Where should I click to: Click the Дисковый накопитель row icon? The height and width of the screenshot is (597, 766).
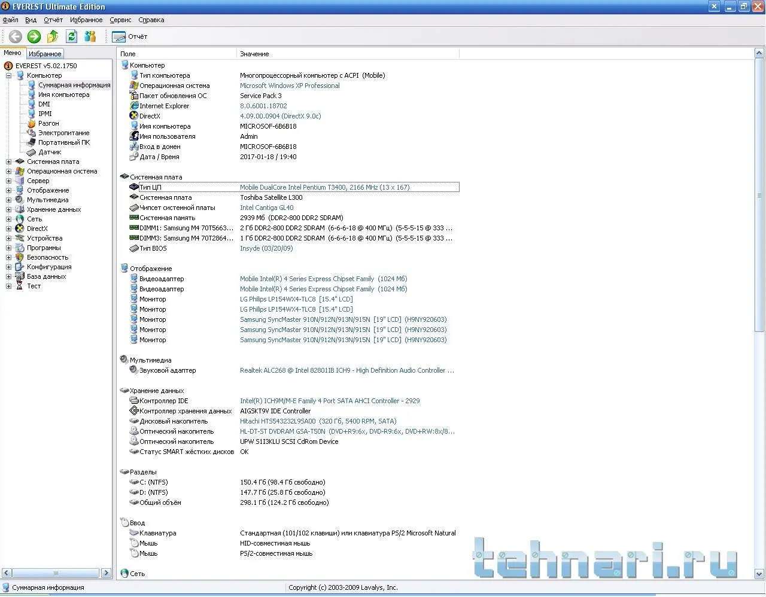[x=134, y=421]
